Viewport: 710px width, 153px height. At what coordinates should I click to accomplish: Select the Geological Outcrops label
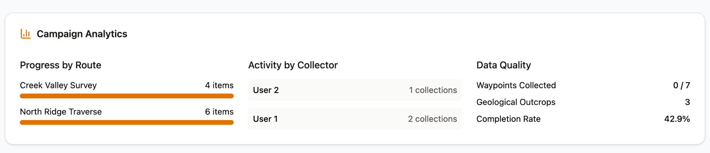point(516,102)
